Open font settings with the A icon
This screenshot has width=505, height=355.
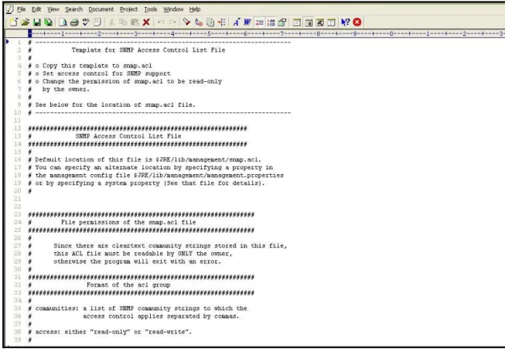pos(236,22)
